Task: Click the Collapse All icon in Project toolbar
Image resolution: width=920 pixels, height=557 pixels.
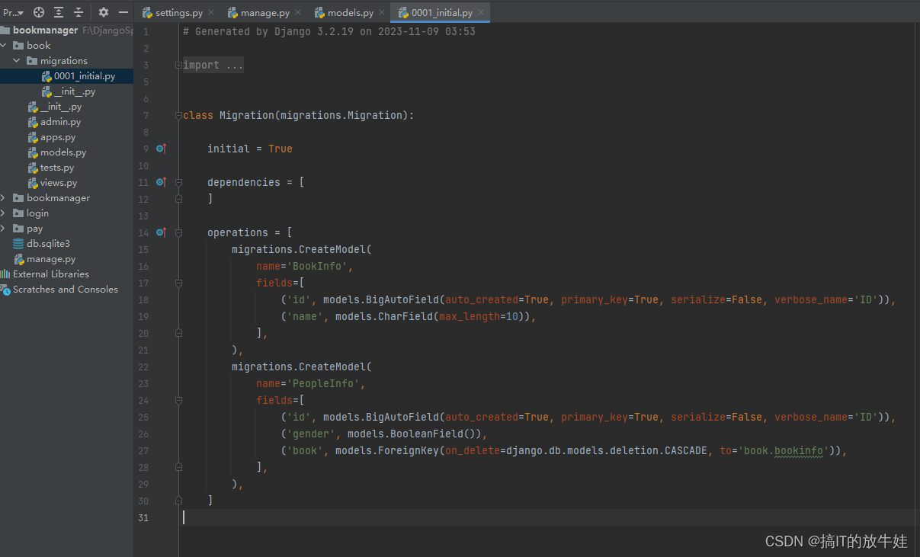Action: (x=78, y=12)
